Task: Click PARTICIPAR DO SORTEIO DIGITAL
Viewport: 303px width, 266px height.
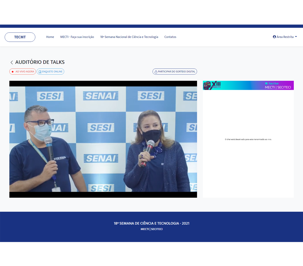Action: pyautogui.click(x=175, y=72)
